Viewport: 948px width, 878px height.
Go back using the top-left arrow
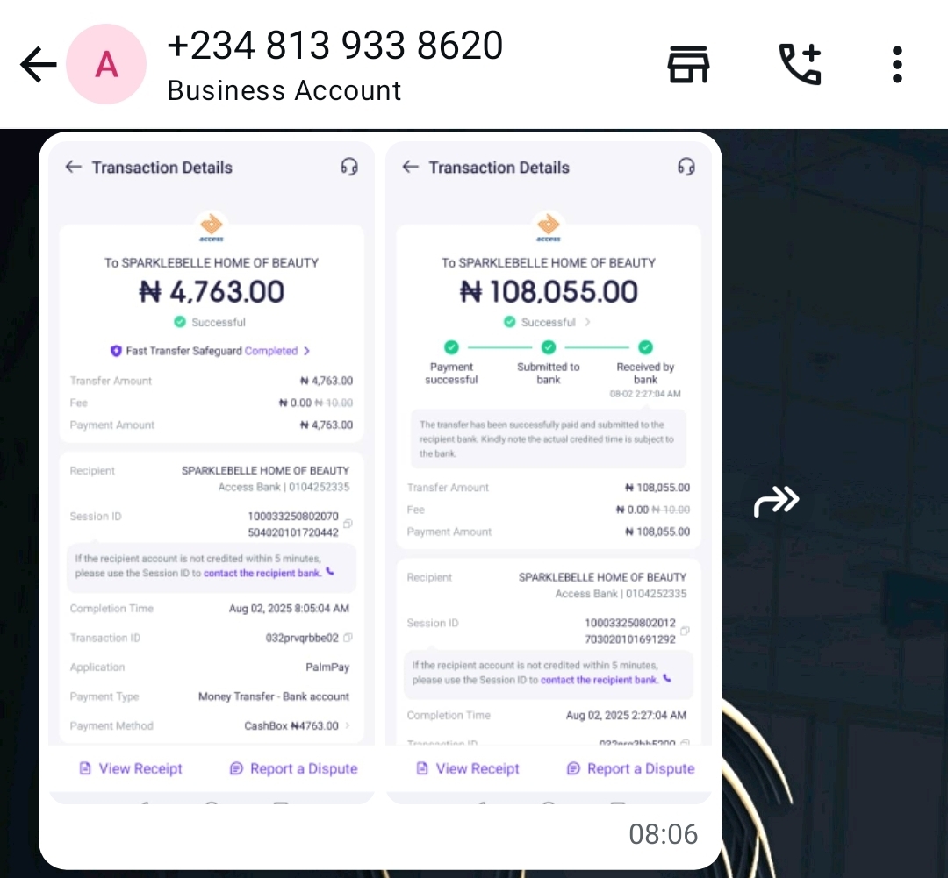pos(38,64)
